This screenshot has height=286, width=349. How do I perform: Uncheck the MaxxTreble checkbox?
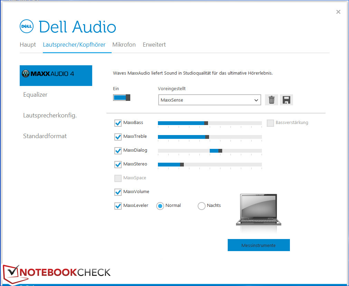click(x=118, y=137)
